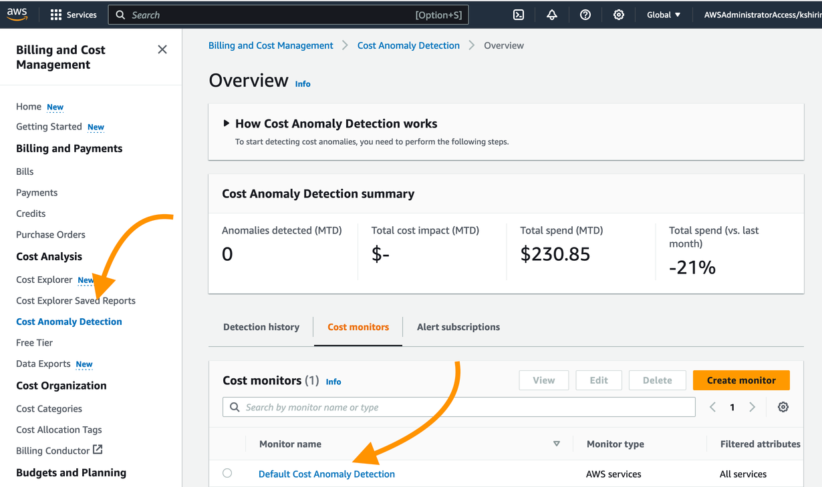This screenshot has height=487, width=822.
Task: Switch to Cost monitors tab
Action: pos(358,327)
